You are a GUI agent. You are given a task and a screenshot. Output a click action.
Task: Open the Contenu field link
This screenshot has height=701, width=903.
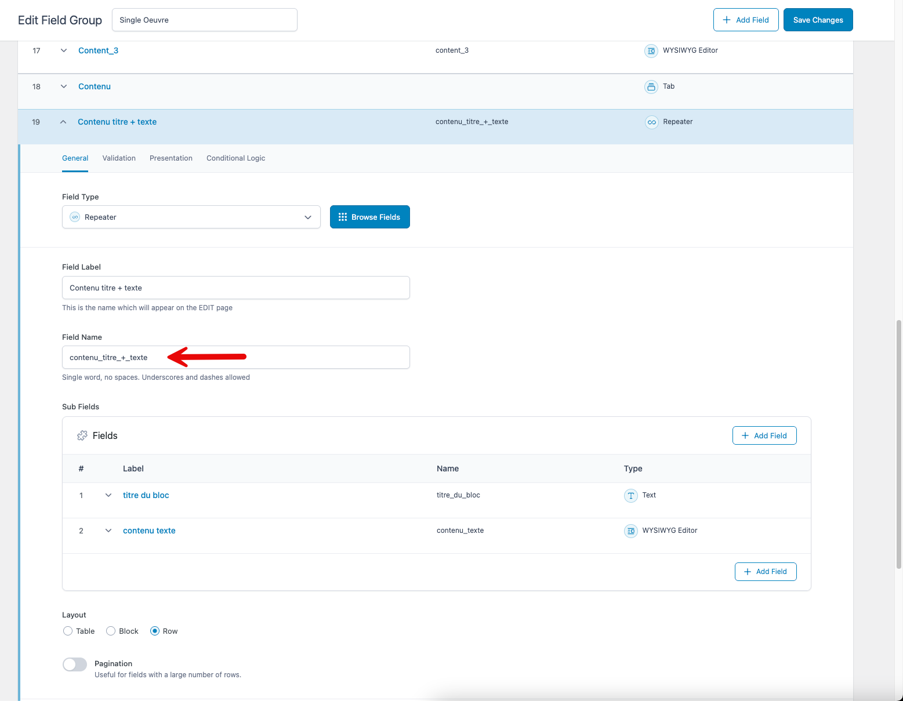pyautogui.click(x=95, y=86)
